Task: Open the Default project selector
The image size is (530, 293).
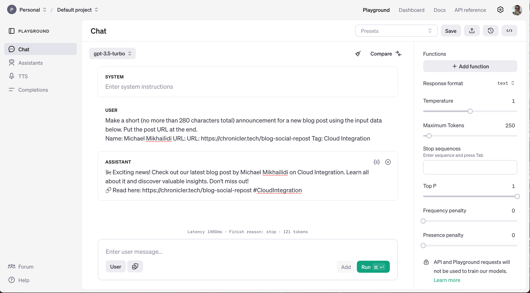Action: pos(77,10)
